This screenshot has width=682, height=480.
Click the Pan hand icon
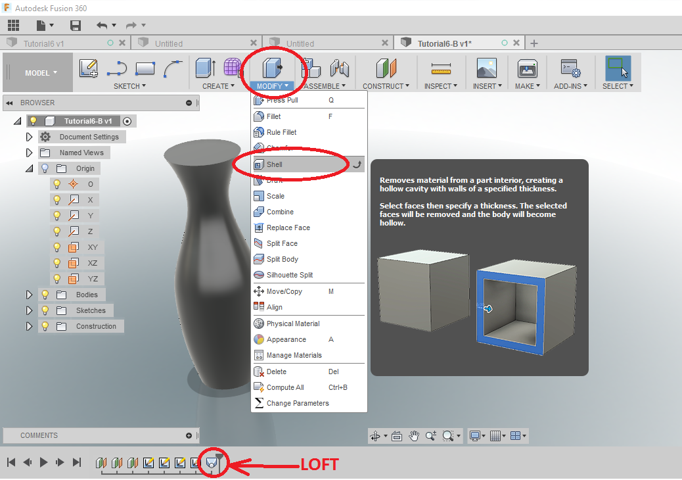[x=414, y=435]
